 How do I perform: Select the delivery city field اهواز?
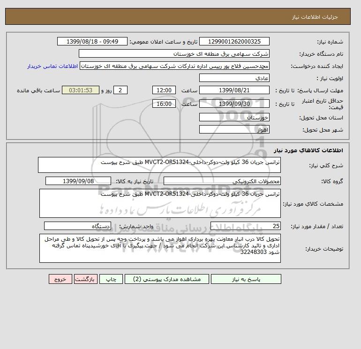click(x=234, y=129)
